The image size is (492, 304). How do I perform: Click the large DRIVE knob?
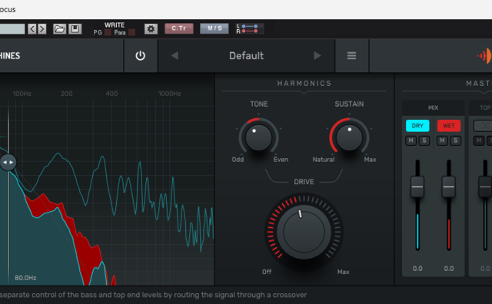[x=304, y=233]
